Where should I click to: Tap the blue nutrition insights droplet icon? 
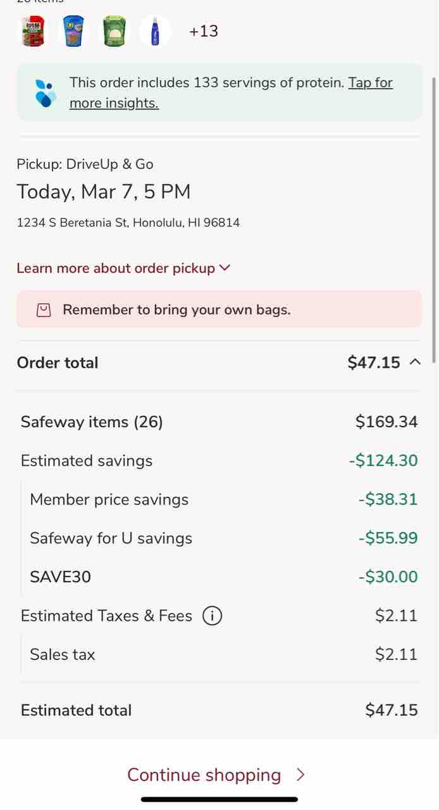coord(45,92)
